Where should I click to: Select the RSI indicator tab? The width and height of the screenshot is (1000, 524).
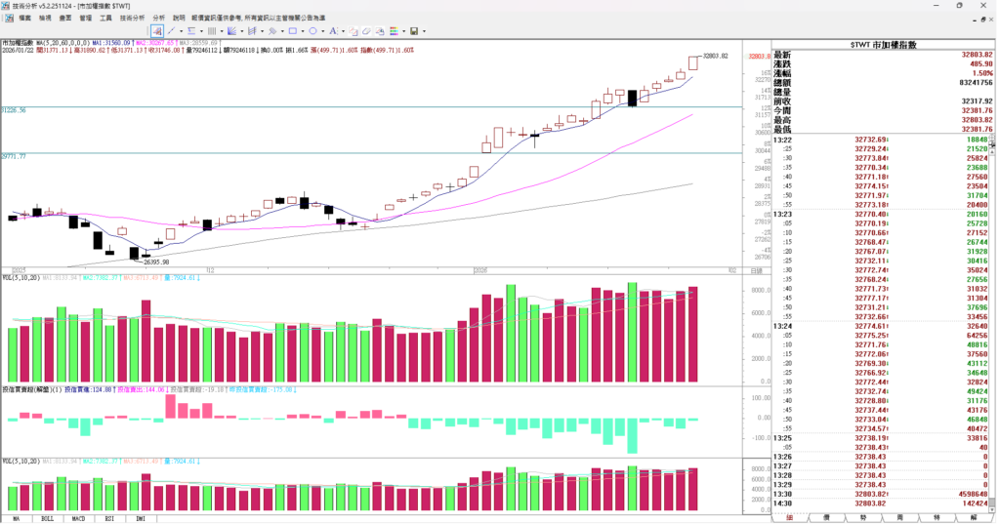(109, 518)
